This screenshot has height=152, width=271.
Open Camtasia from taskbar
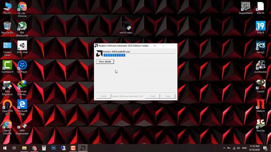[73, 148]
